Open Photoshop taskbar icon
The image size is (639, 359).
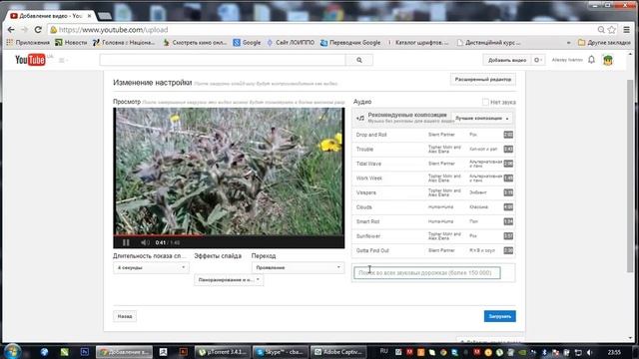(84, 352)
